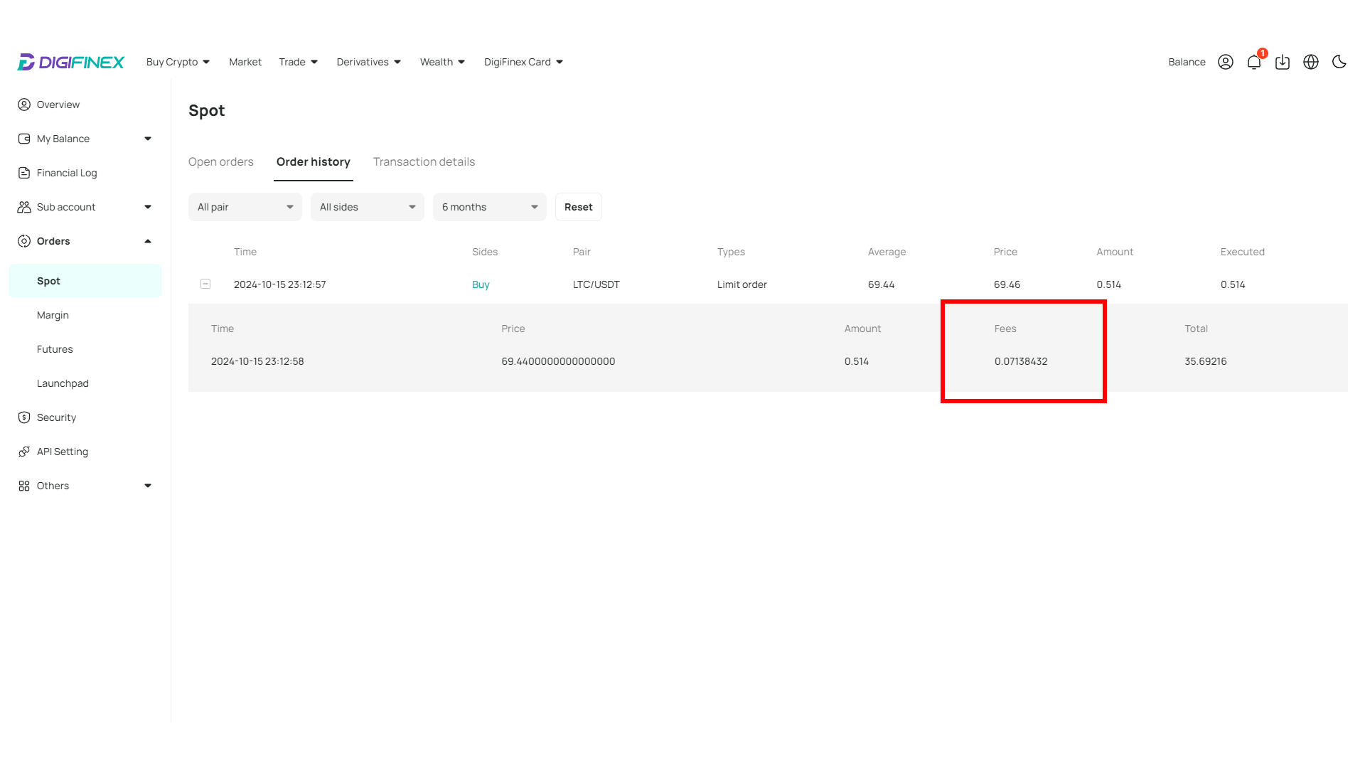The width and height of the screenshot is (1365, 768).
Task: Open the All sides dropdown
Action: coord(368,207)
